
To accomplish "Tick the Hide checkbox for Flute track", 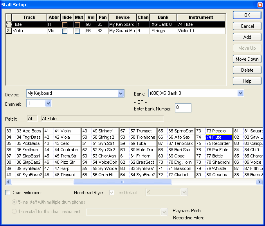I will click(65, 25).
